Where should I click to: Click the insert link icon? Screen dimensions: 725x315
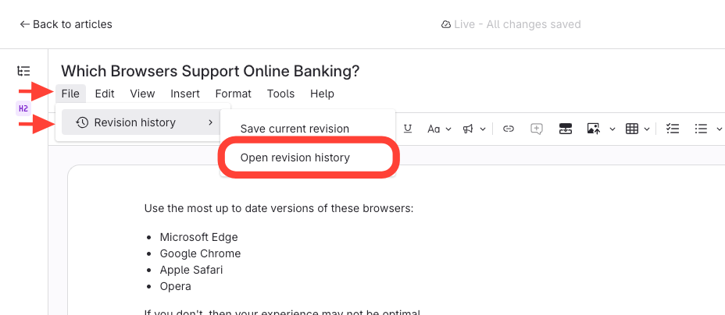point(509,129)
